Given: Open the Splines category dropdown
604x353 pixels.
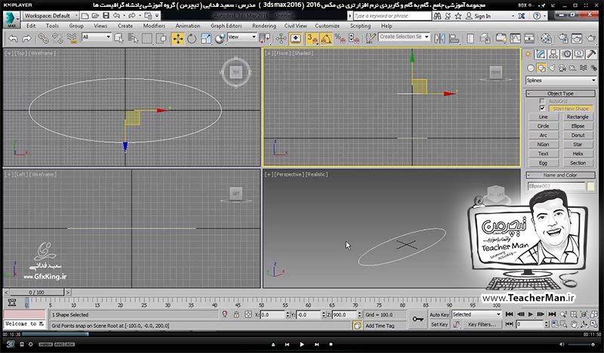Looking at the screenshot, I should 561,80.
